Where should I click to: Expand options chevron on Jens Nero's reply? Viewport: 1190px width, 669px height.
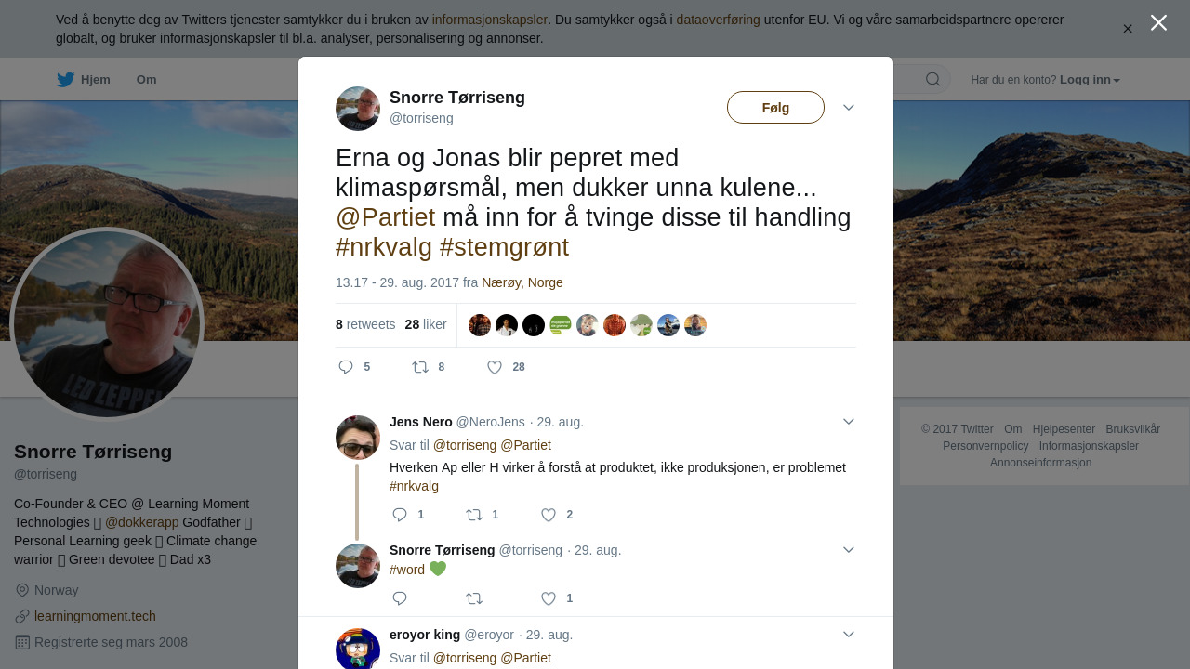[x=849, y=422]
